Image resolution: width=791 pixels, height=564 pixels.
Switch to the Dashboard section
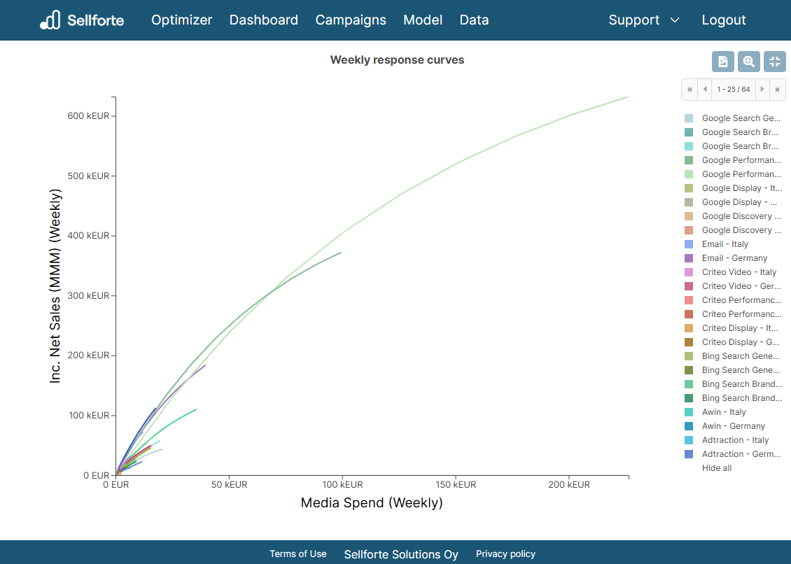point(264,20)
